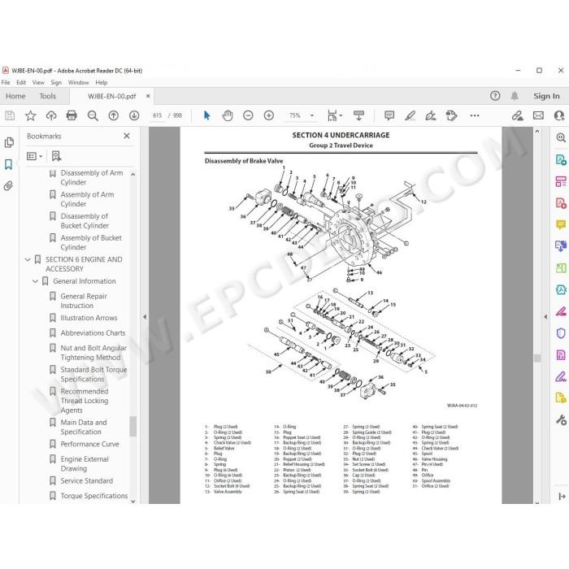Screen dimensions: 569x569
Task: Collapse the General Information bookmark group
Action: coord(35,281)
